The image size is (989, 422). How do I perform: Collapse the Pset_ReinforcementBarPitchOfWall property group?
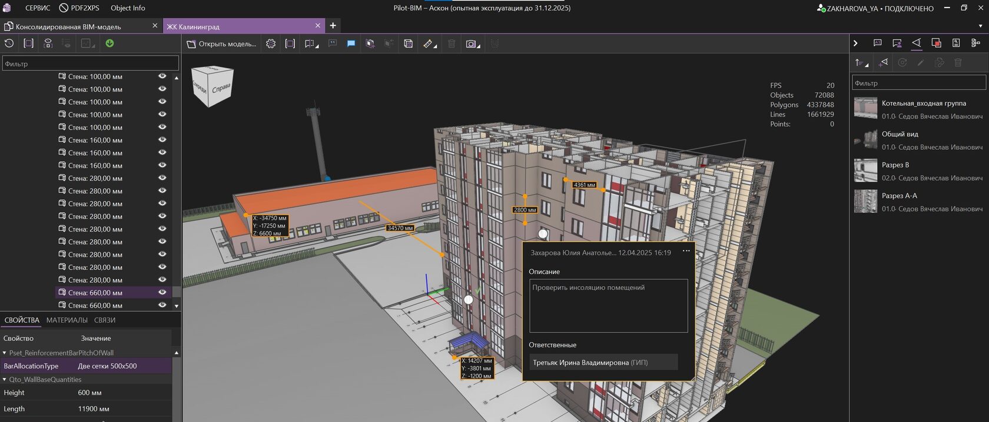click(x=5, y=353)
